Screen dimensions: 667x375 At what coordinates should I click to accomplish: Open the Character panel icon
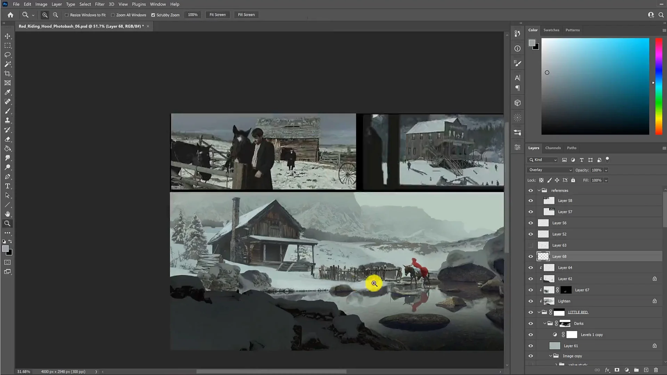point(517,78)
